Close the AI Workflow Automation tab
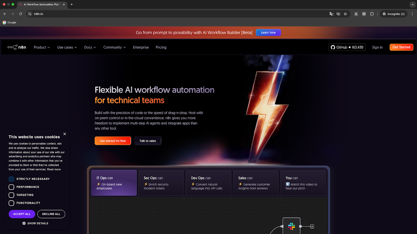Image resolution: width=417 pixels, height=234 pixels. pos(64,4)
